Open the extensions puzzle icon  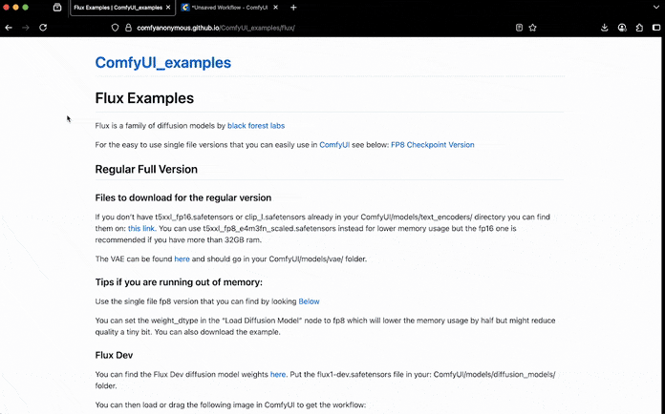tap(639, 28)
